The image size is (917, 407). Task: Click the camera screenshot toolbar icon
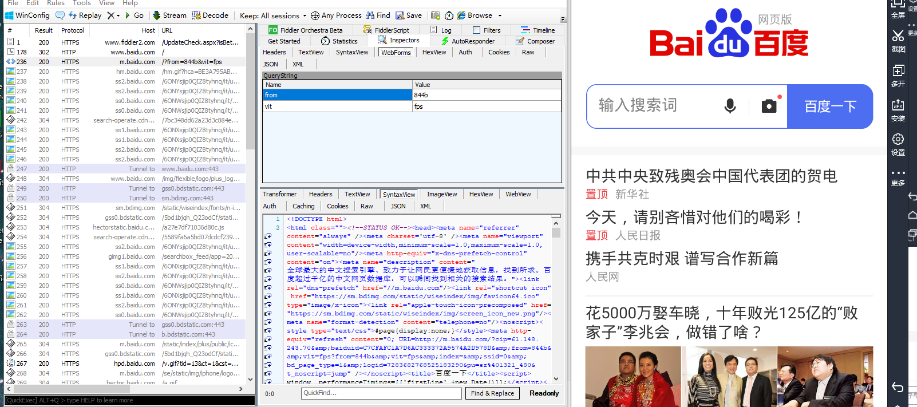[436, 15]
